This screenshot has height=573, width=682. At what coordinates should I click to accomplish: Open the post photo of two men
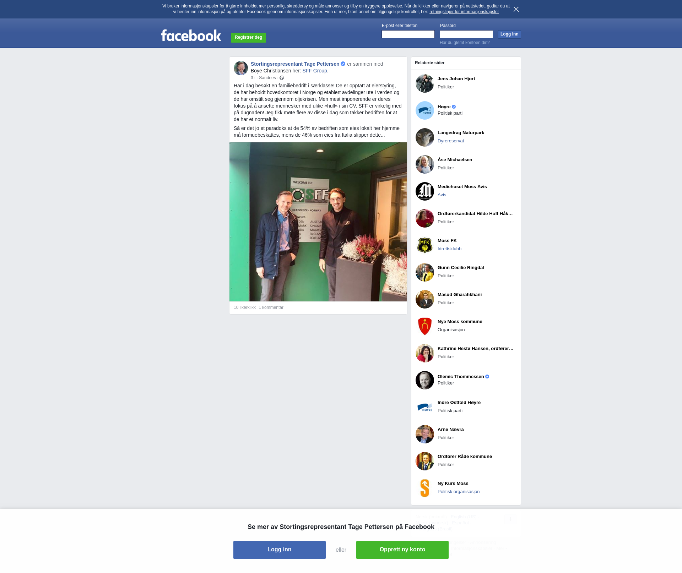[x=318, y=222]
